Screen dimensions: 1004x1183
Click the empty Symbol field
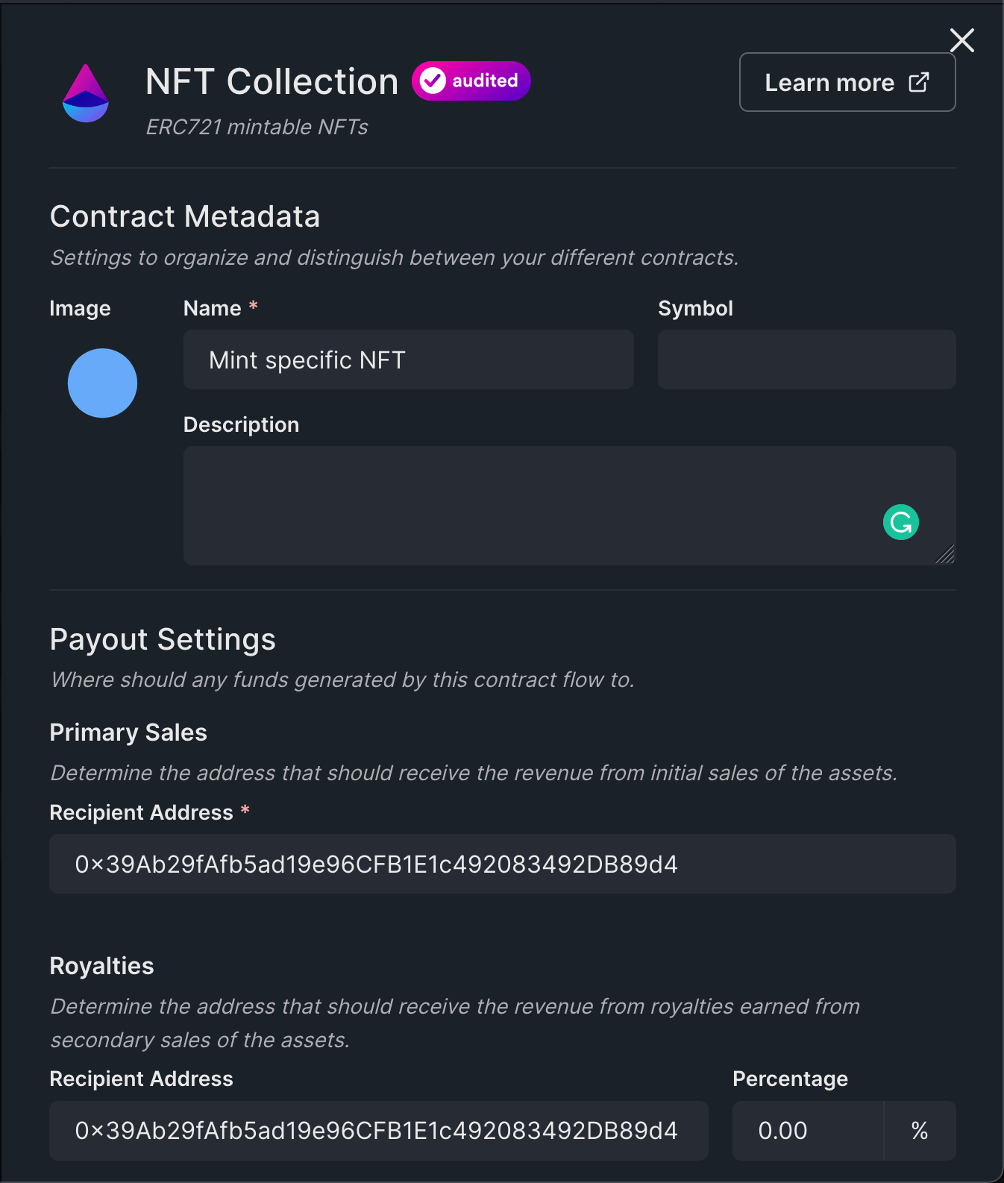pyautogui.click(x=806, y=360)
